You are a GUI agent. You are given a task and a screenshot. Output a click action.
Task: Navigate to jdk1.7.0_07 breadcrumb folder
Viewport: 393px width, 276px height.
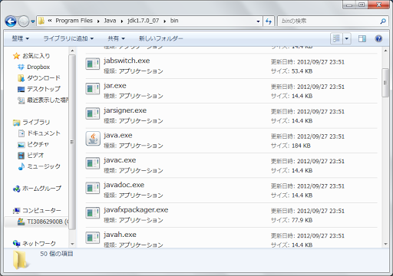[x=144, y=21]
